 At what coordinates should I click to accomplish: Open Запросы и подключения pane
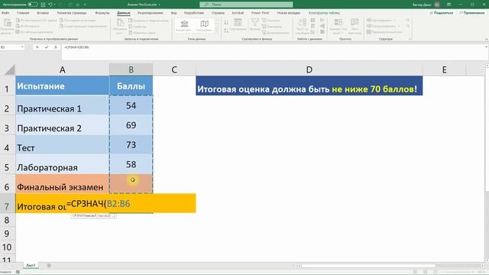tap(148, 21)
